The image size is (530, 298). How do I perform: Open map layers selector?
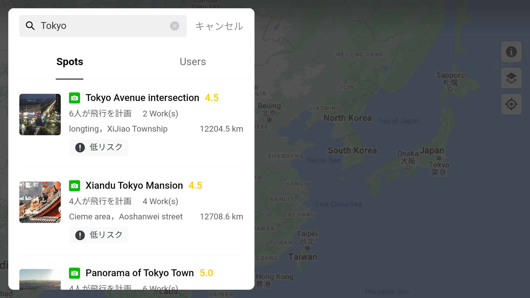(511, 78)
